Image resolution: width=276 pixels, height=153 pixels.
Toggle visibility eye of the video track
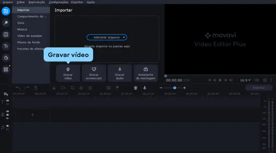click(x=7, y=111)
